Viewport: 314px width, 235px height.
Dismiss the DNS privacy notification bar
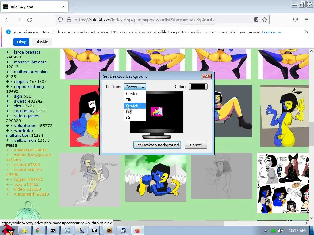[x=307, y=32]
